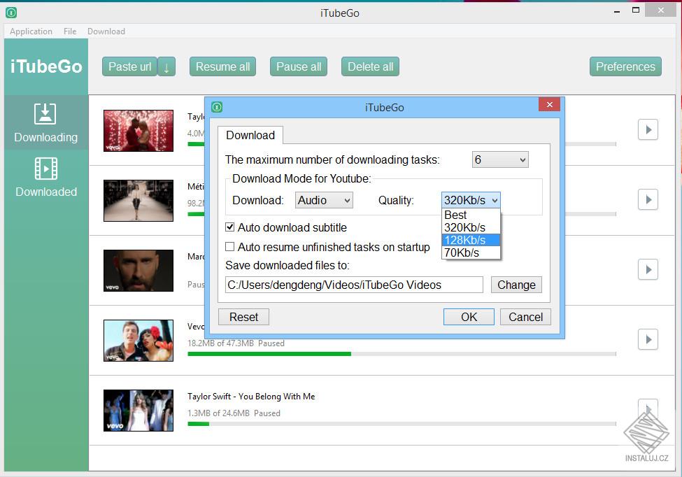Click the download arrow beside Paste url
Screen dimensions: 682x477
pyautogui.click(x=166, y=66)
